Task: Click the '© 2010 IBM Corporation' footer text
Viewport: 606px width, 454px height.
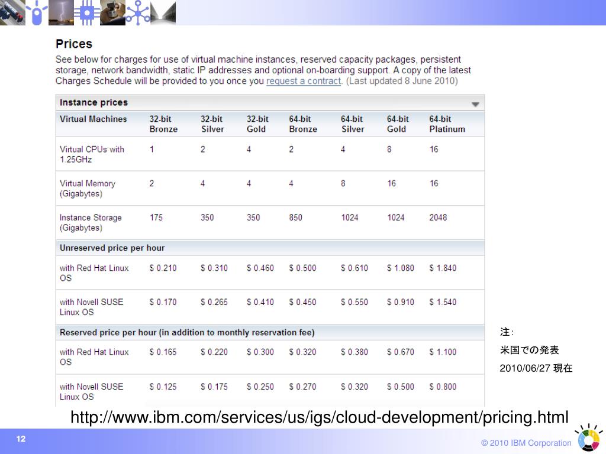Action: 526,443
